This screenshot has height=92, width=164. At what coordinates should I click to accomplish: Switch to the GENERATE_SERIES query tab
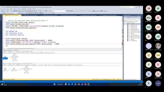click(88, 15)
